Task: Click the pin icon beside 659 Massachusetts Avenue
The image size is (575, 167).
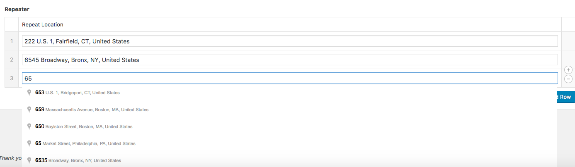Action: coord(29,110)
